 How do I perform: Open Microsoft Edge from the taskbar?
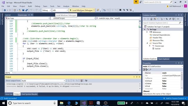(x=69, y=103)
